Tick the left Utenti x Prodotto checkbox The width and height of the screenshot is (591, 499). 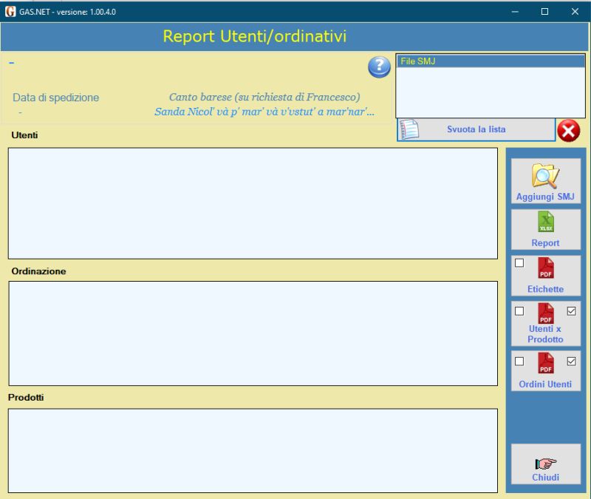(x=519, y=311)
